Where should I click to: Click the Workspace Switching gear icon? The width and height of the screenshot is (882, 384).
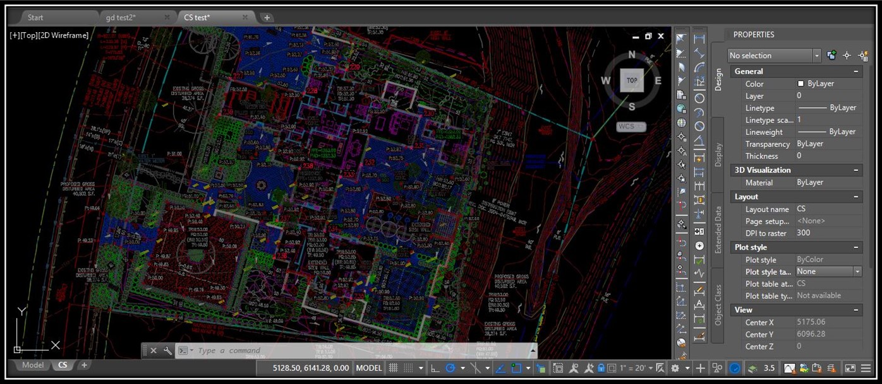[x=675, y=368]
